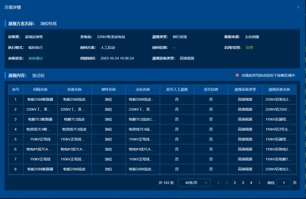Screen dimensions: 306x199
Task: Jump to page 4 in pagination
Action: pos(251,183)
